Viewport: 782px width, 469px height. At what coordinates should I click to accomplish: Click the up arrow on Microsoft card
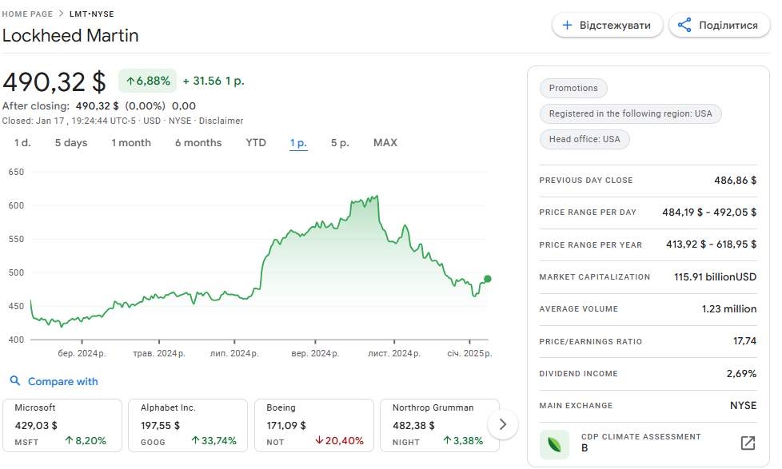(70, 440)
